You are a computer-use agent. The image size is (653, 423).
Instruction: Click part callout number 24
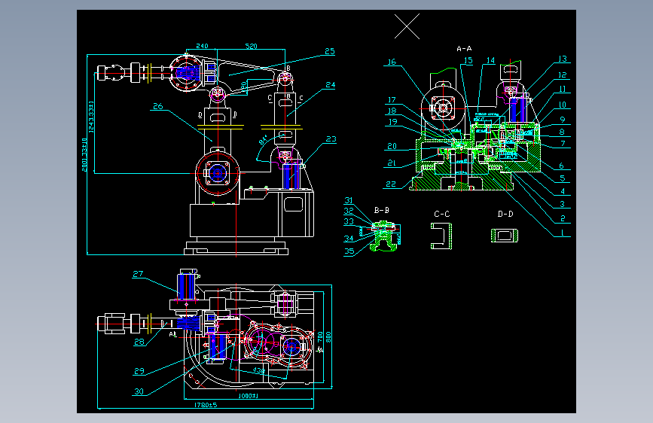coord(330,85)
